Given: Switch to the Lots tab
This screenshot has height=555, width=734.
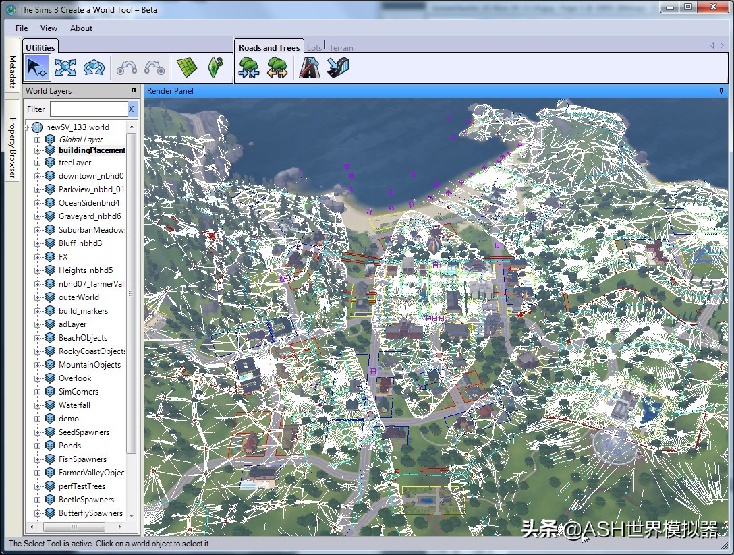Looking at the screenshot, I should (x=314, y=48).
